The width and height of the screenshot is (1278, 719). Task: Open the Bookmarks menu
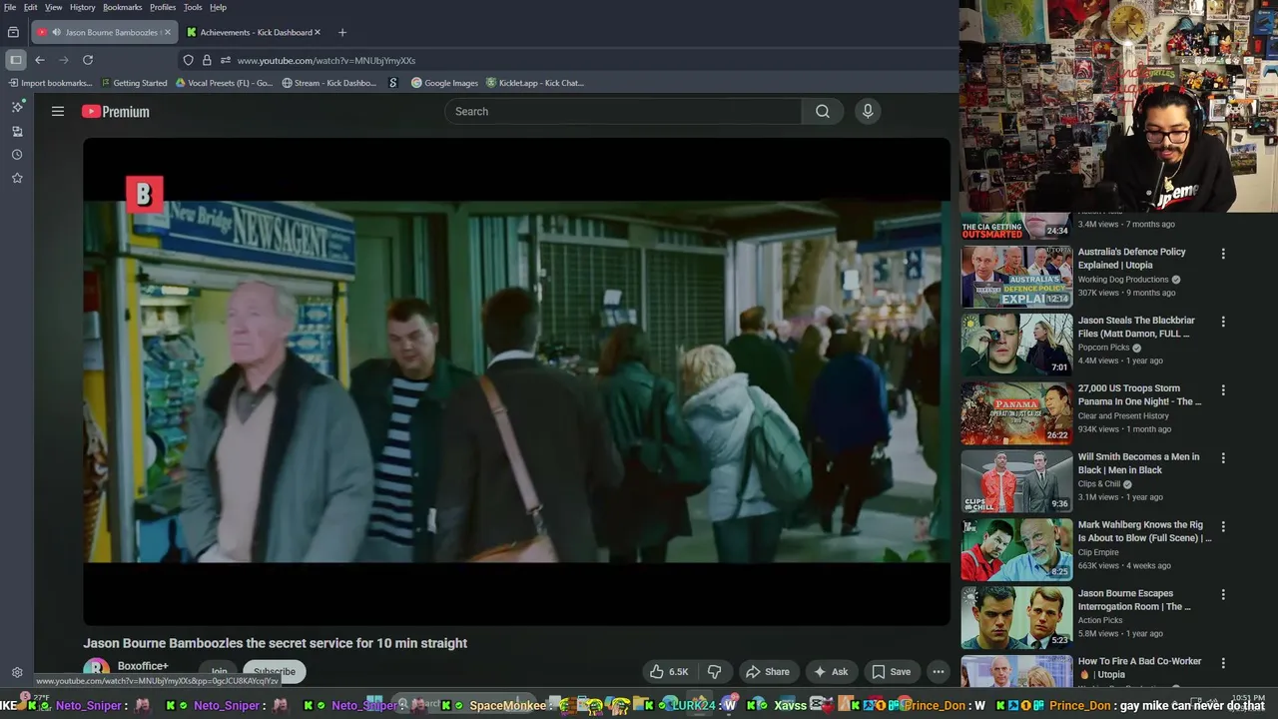[x=123, y=7]
